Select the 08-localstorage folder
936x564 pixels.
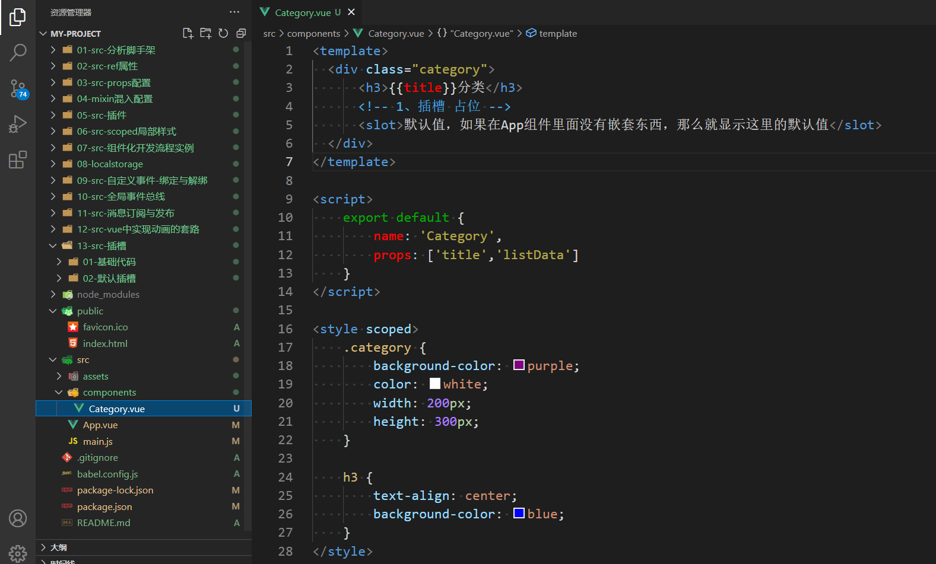tap(144, 164)
